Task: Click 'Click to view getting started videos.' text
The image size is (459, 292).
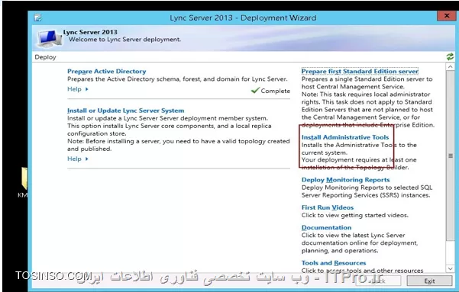Action: [x=355, y=215]
